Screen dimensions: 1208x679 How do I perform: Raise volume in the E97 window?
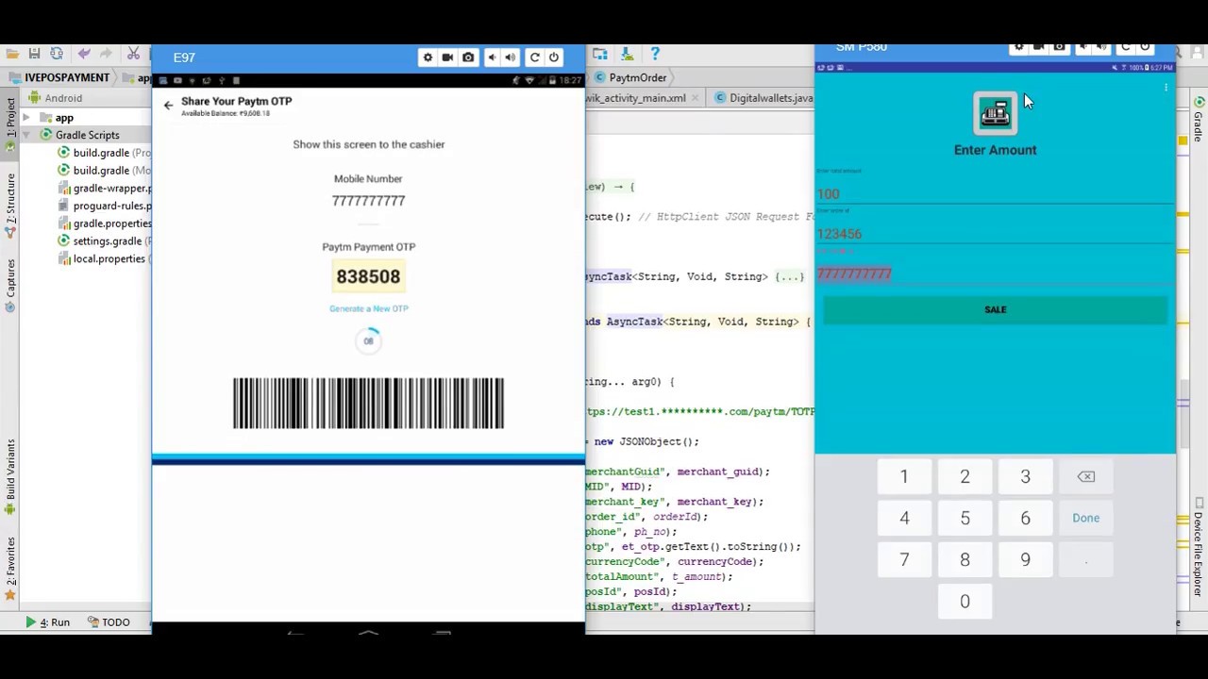tap(511, 58)
